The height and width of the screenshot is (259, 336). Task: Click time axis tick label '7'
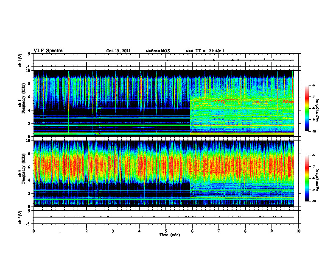coord(219,231)
